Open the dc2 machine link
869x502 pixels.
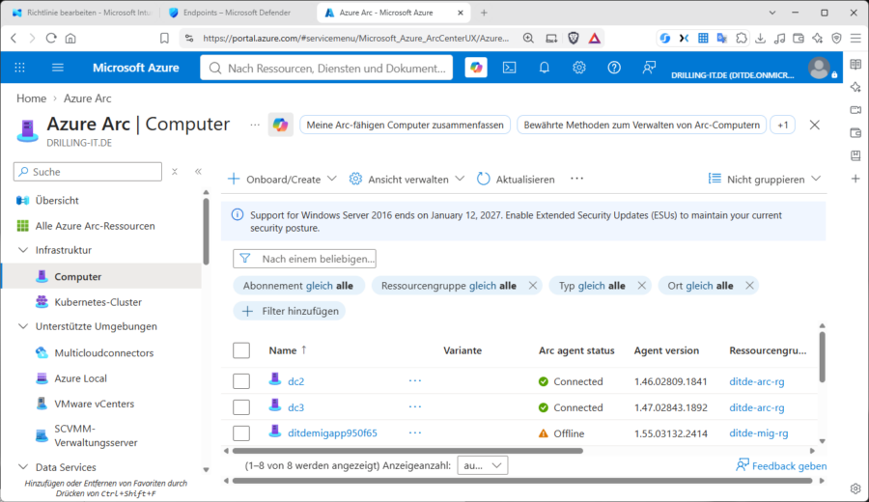(296, 381)
